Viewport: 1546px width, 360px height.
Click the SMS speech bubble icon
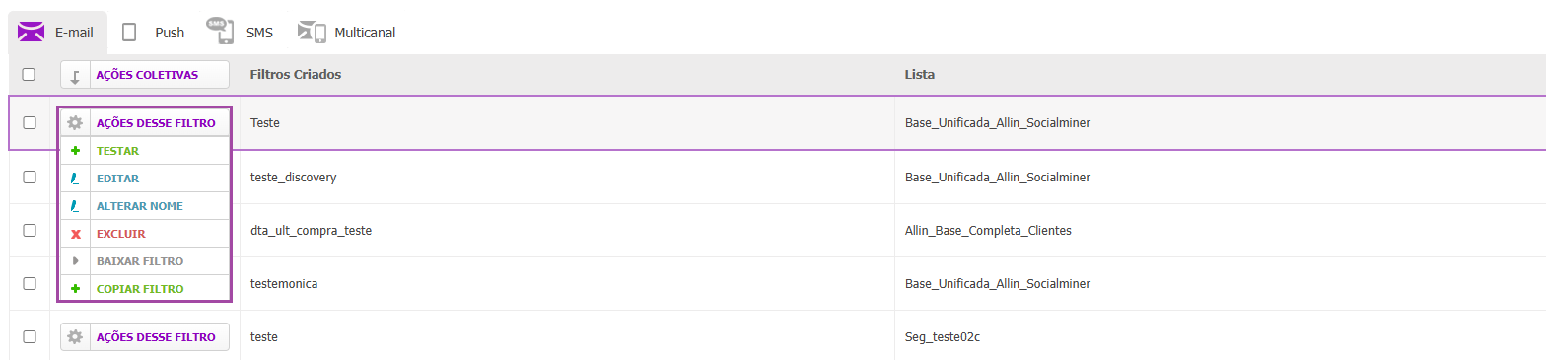tap(219, 31)
